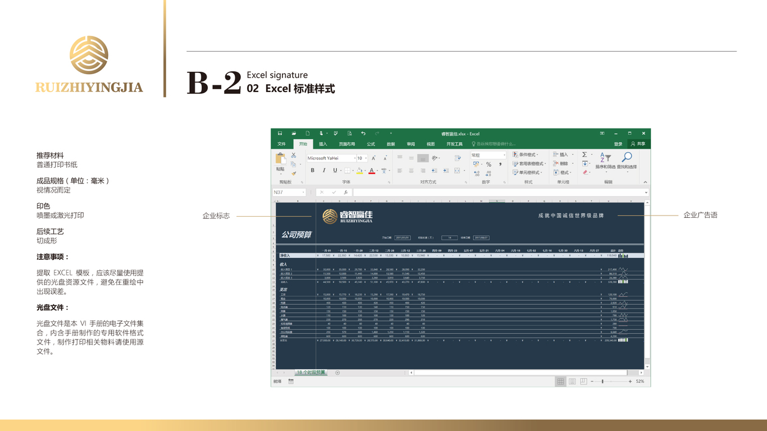Click the Redo arrow icon
The image size is (767, 431).
[x=377, y=134]
